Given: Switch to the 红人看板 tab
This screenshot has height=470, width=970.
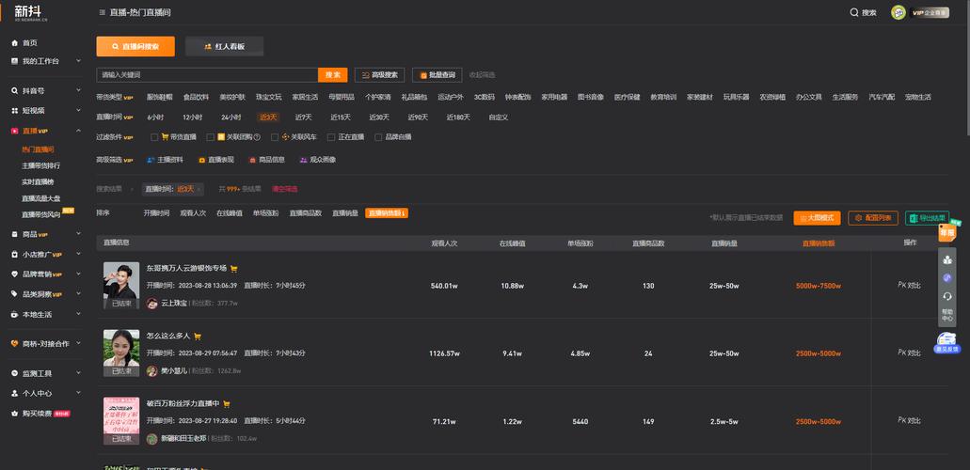Looking at the screenshot, I should point(224,46).
